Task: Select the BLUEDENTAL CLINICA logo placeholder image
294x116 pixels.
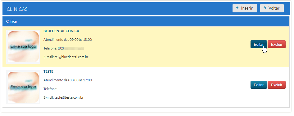Action: (x=23, y=47)
